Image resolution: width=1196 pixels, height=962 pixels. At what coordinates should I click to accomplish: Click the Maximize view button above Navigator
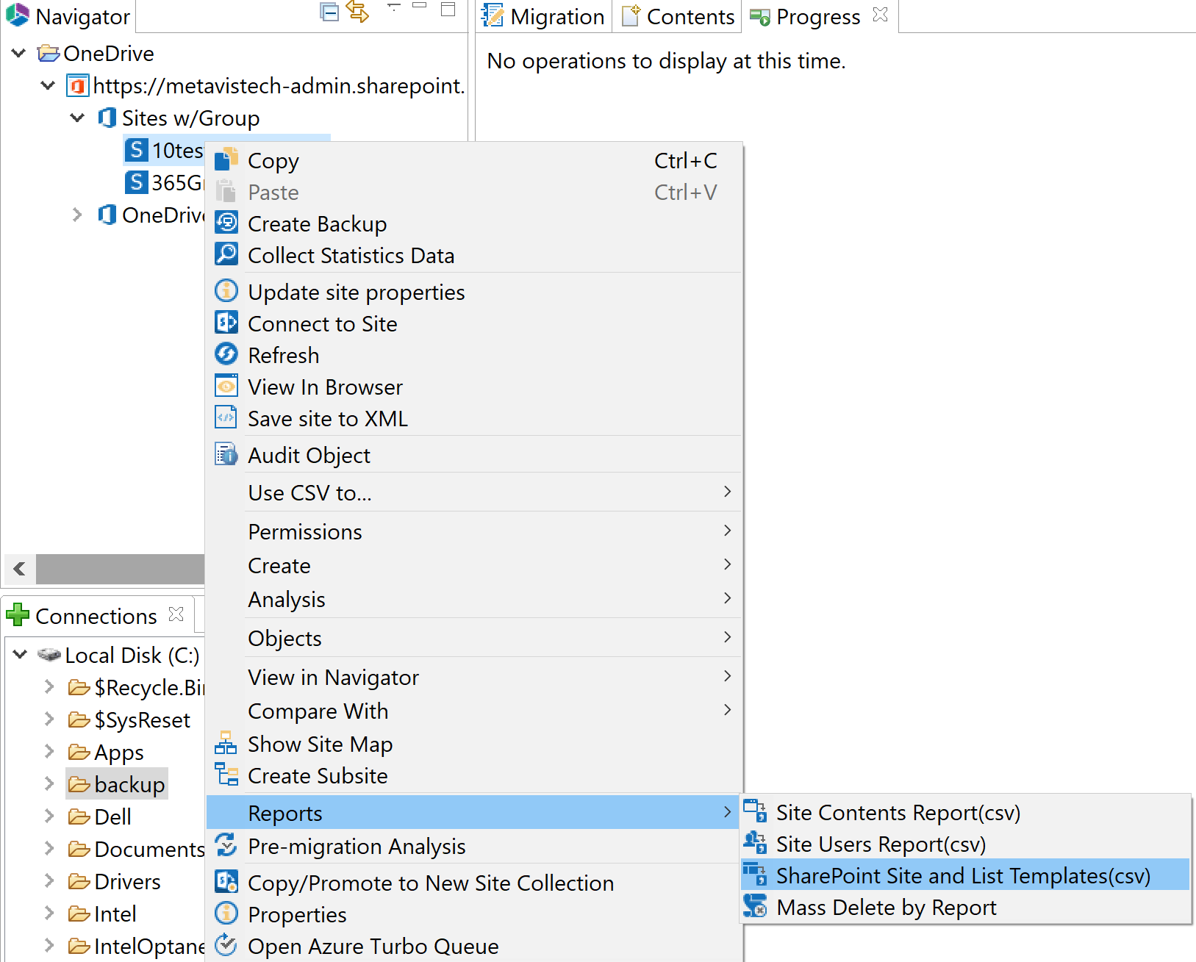click(x=447, y=9)
